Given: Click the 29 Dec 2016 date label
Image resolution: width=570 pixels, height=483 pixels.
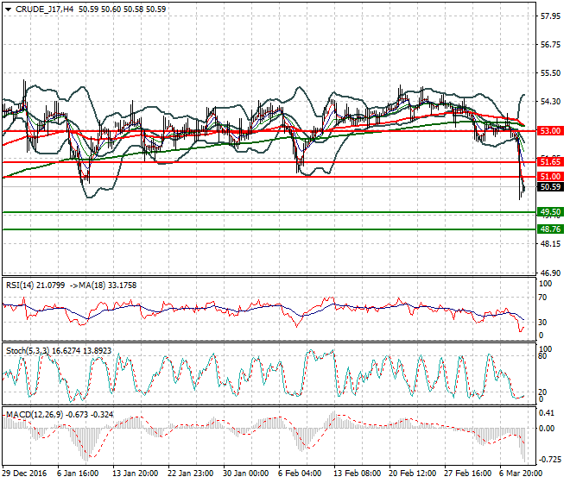Looking at the screenshot, I should [25, 474].
